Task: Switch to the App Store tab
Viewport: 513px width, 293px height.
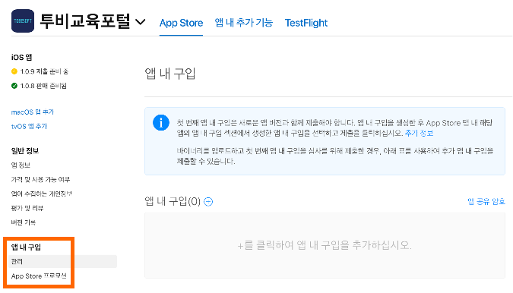Action: (181, 23)
